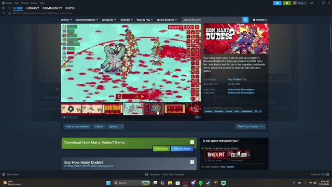Open the Friends menu
Viewport: 332px width, 187px height.
[25, 3]
